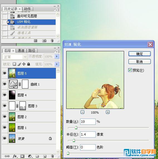Select the 添加图层蒙版 history state

32,27
